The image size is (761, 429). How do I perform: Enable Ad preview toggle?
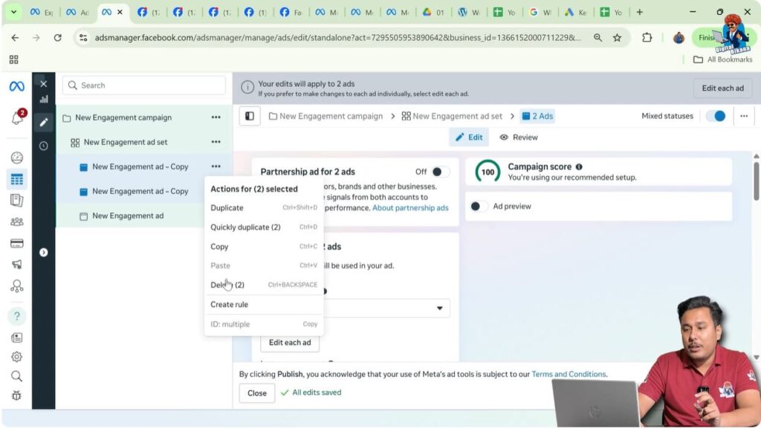click(479, 206)
